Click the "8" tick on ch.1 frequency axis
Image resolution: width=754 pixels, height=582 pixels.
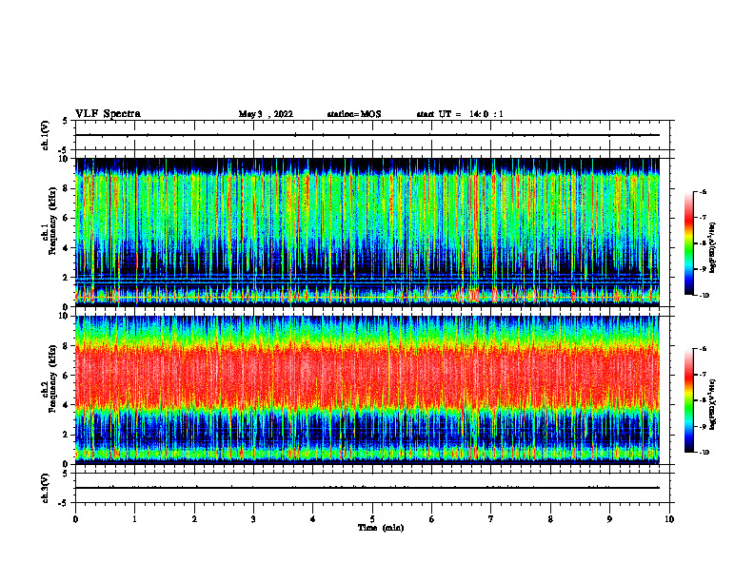67,188
